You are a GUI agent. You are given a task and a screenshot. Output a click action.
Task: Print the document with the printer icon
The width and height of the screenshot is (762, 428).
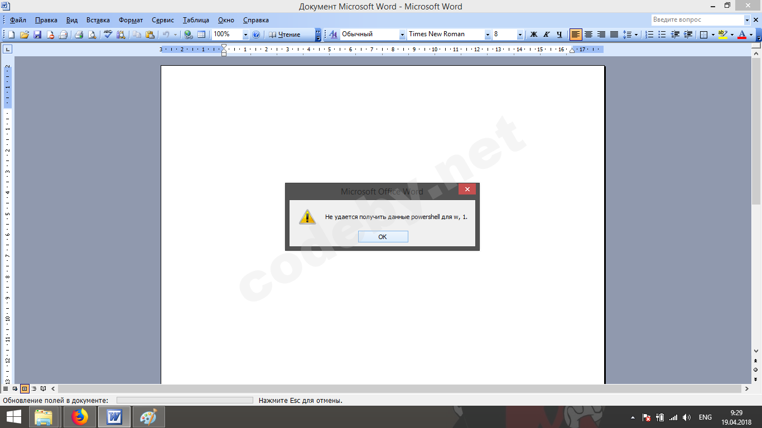pyautogui.click(x=79, y=35)
